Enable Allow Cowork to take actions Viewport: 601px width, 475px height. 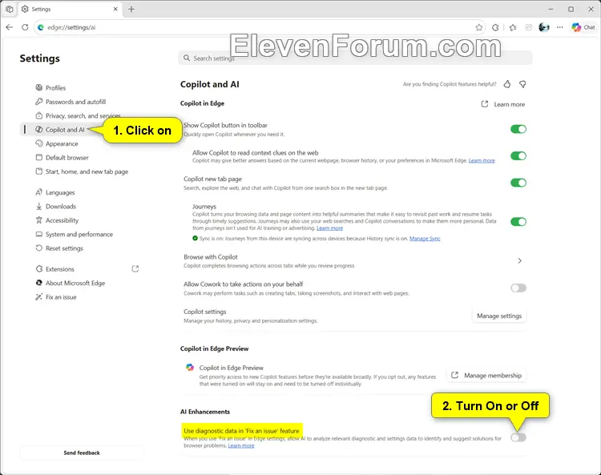(x=518, y=288)
